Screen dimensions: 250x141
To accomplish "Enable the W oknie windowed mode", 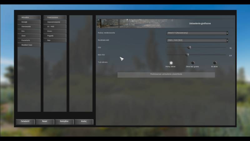I will [215, 63].
